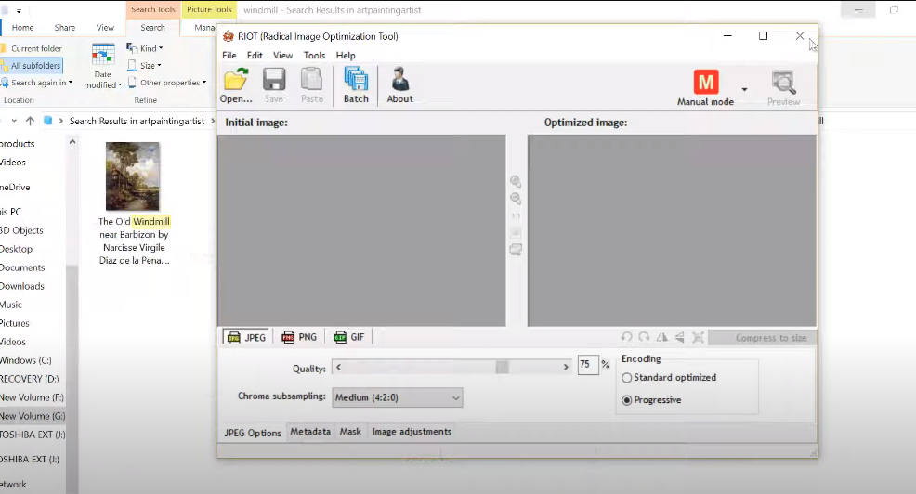Click the Quality slider right arrow

(566, 367)
